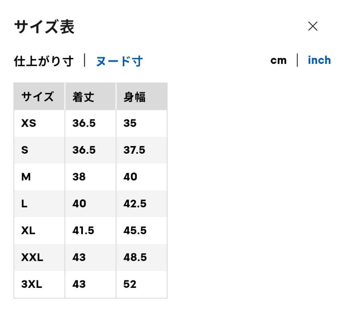Click the 37.5 body width for S
Viewport: 341px width, 319px height.
pyautogui.click(x=134, y=150)
